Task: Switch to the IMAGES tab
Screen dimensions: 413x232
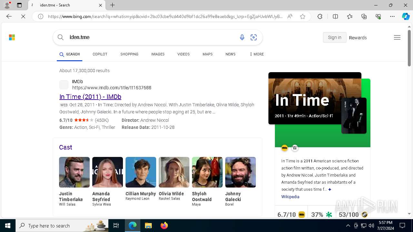Action: [158, 54]
